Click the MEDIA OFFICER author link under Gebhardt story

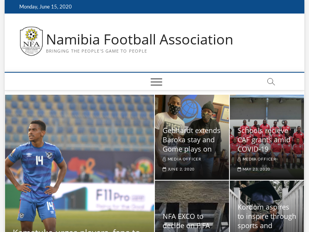[x=184, y=159]
